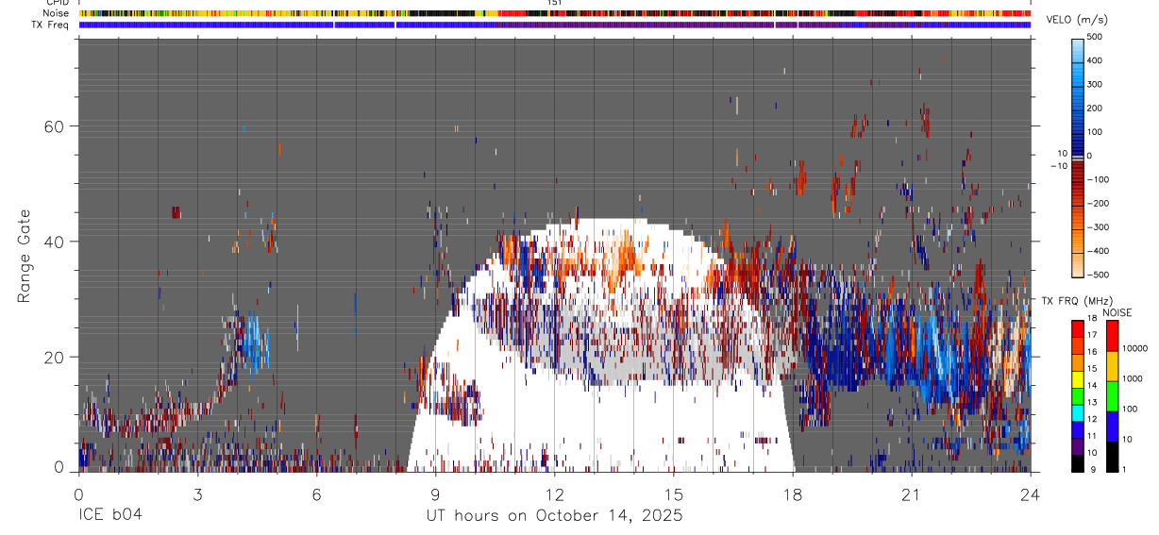
Task: Click the x-axis hour label 24
Action: 1031,494
